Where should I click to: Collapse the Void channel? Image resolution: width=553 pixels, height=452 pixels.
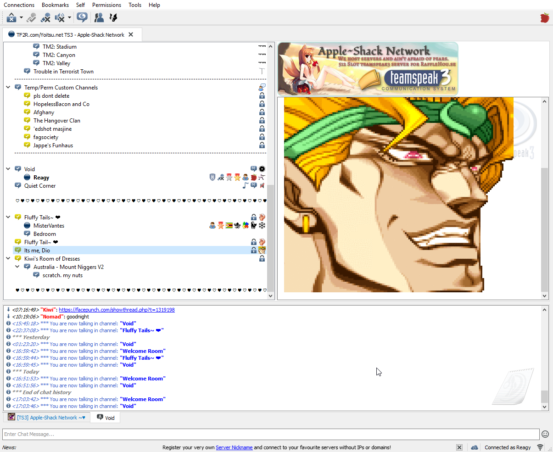tap(8, 169)
